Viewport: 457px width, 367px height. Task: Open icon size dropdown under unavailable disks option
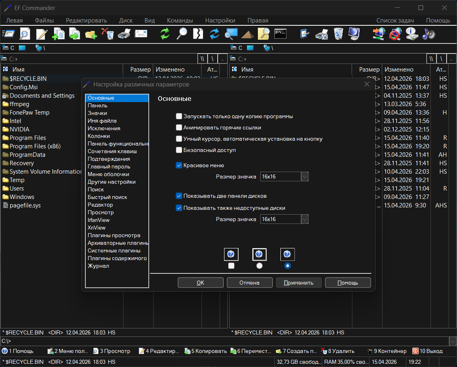click(305, 219)
